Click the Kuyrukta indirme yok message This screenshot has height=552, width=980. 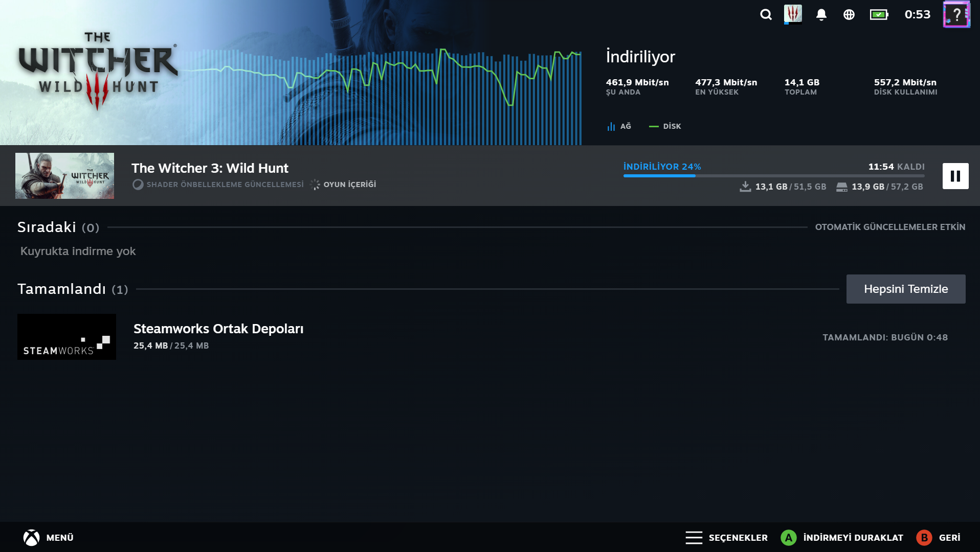point(78,251)
